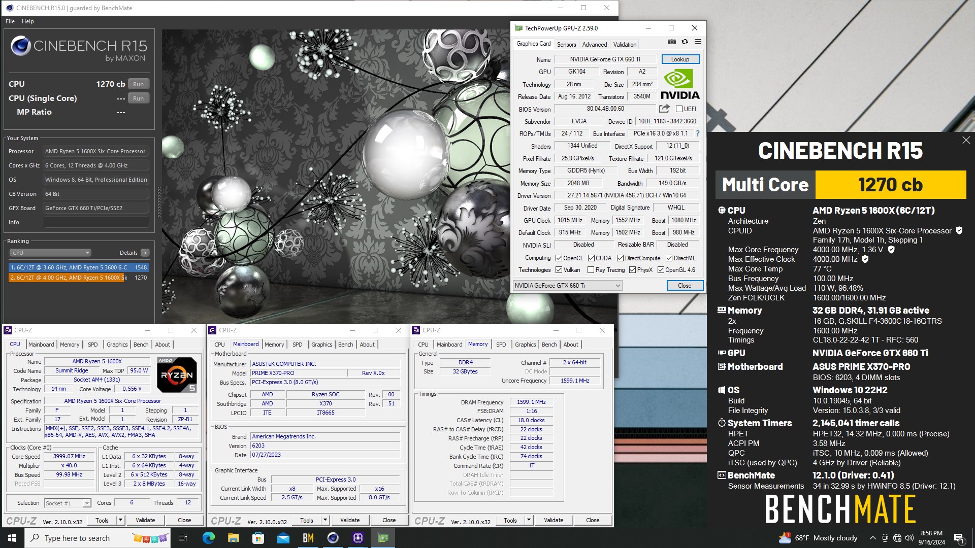Viewport: 975px width, 548px height.
Task: Toggle the OpenGL 4.6 checkbox
Action: (661, 270)
